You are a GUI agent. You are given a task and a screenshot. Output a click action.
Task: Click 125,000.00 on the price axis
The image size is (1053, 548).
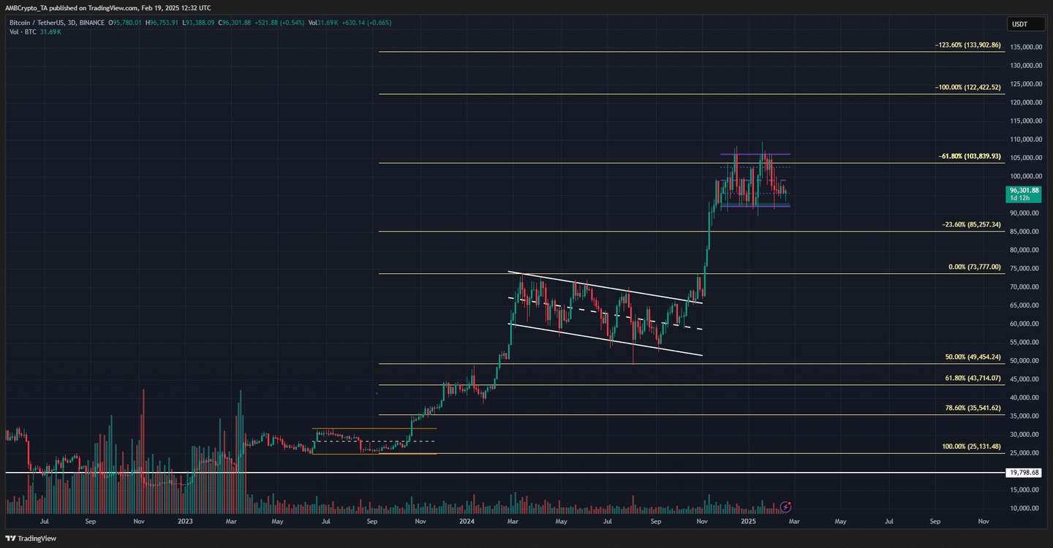(1026, 84)
